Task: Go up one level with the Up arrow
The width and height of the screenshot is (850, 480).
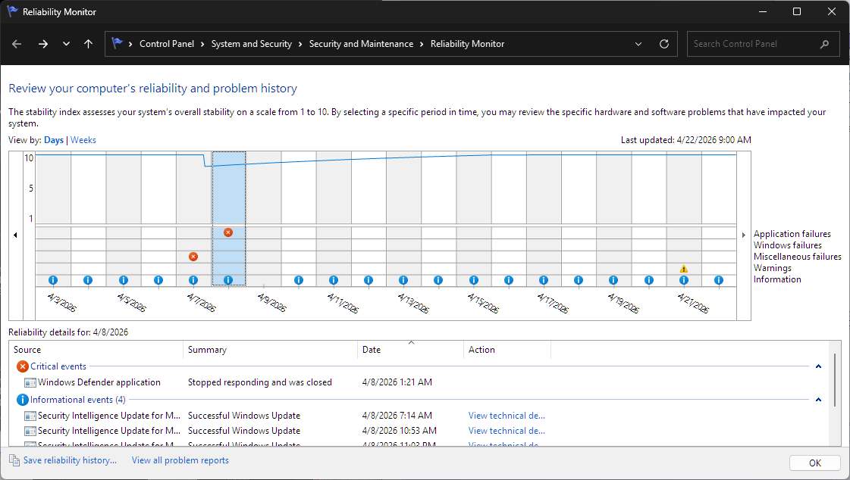Action: pyautogui.click(x=89, y=44)
